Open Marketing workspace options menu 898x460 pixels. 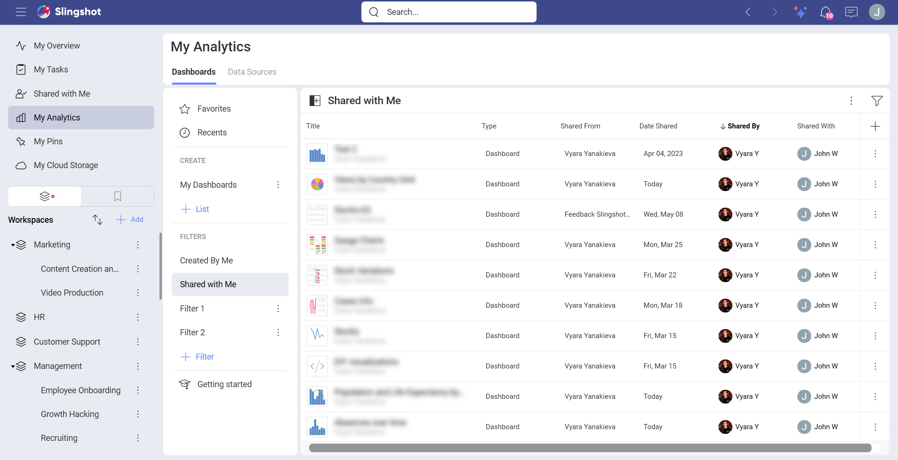pos(138,245)
